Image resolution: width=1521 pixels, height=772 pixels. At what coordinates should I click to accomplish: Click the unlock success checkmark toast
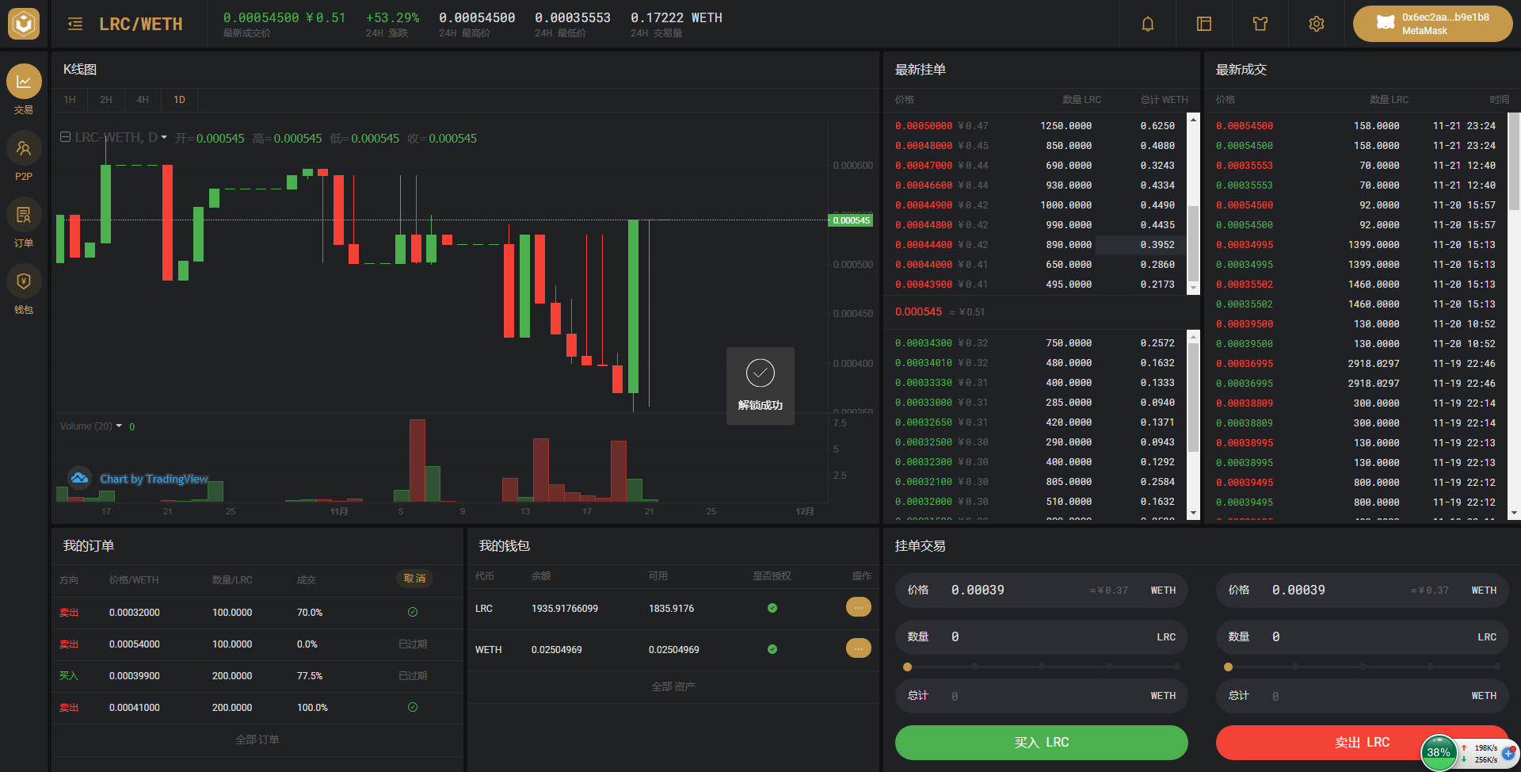tap(760, 386)
